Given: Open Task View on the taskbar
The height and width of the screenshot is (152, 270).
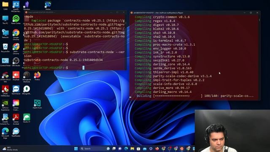Looking at the screenshot, I should tap(114, 149).
